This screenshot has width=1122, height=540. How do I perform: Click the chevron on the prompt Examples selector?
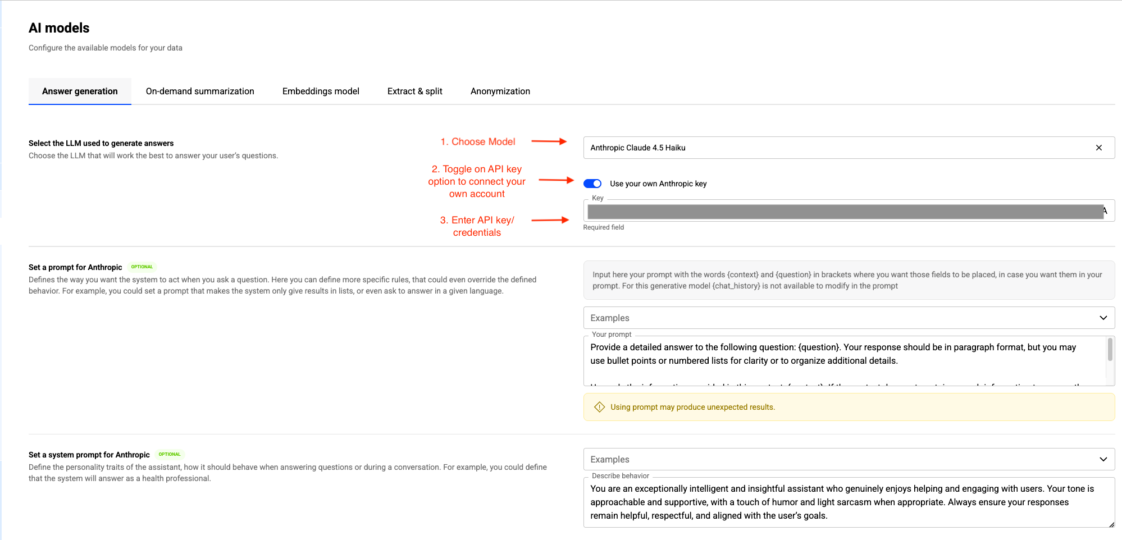coord(1103,317)
